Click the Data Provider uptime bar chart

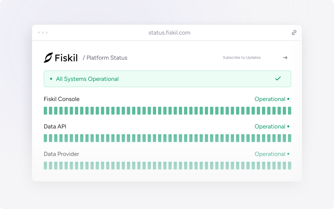pos(167,166)
